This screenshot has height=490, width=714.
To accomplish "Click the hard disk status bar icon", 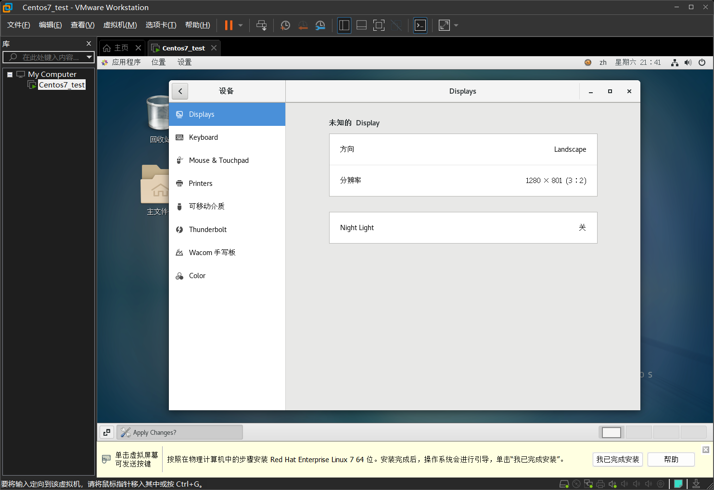I will (564, 484).
